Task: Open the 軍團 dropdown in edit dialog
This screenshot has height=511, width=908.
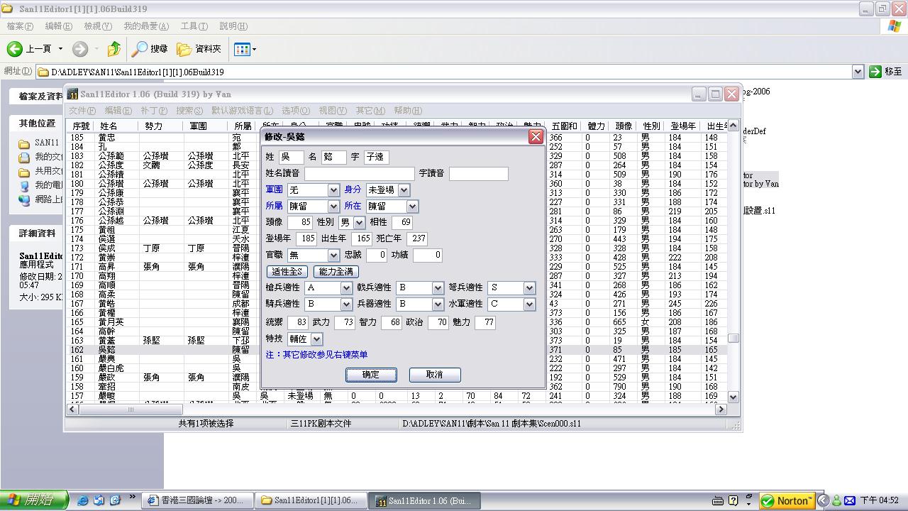Action: pyautogui.click(x=333, y=190)
